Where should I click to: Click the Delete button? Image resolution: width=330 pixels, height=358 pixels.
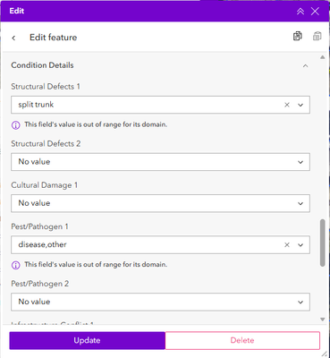tap(242, 340)
